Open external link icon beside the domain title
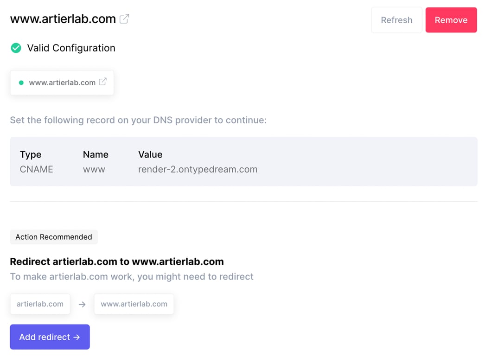Image resolution: width=485 pixels, height=356 pixels. pyautogui.click(x=124, y=19)
